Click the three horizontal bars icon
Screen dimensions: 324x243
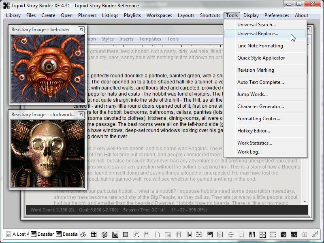pos(273,234)
